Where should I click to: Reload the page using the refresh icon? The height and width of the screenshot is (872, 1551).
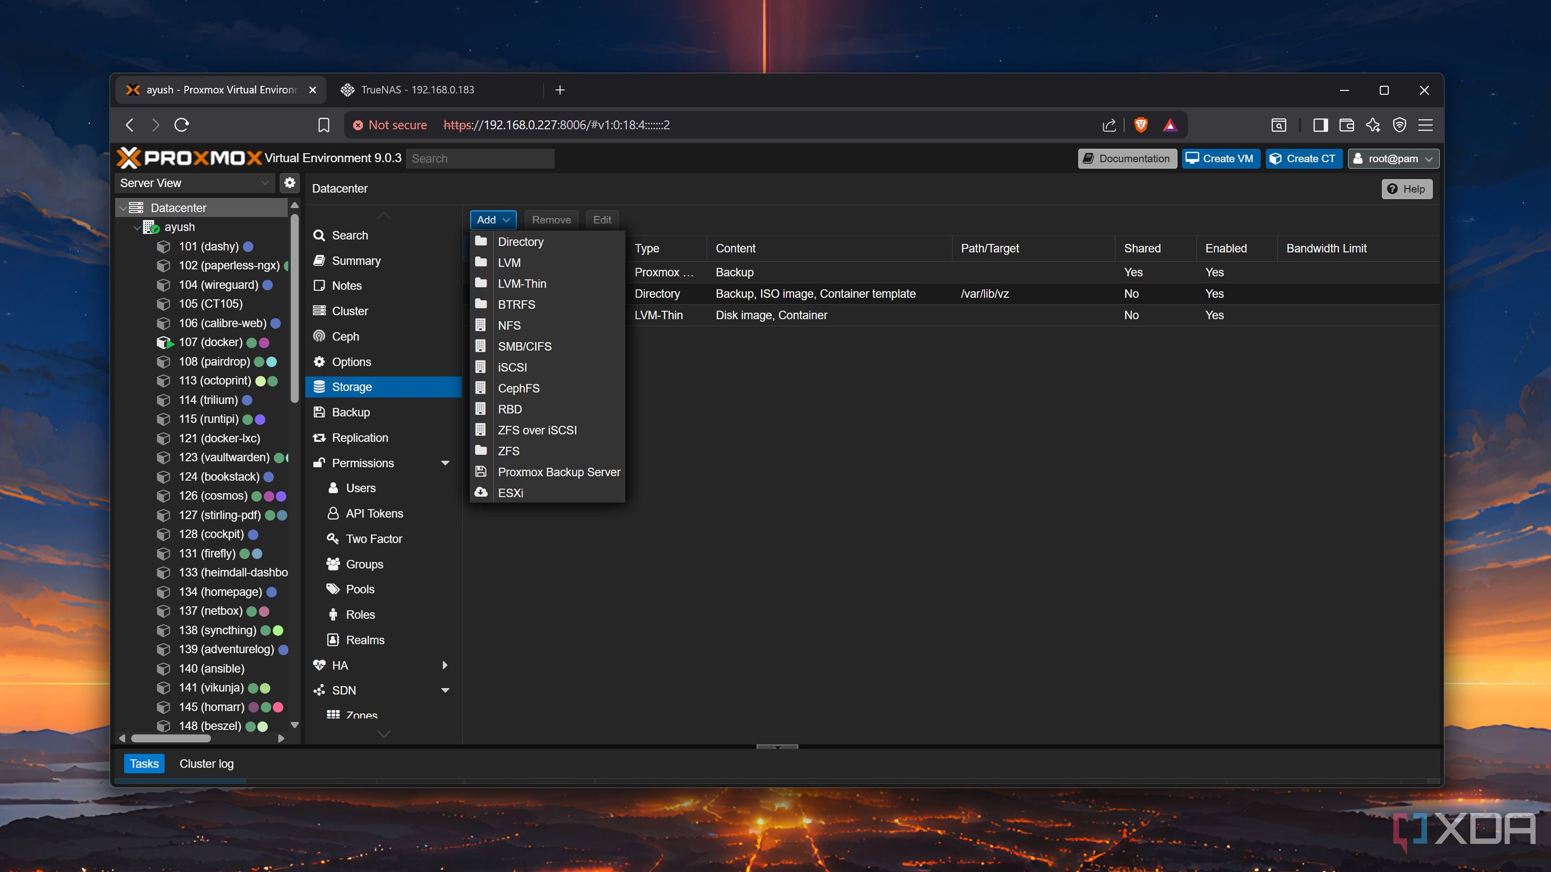coord(181,125)
